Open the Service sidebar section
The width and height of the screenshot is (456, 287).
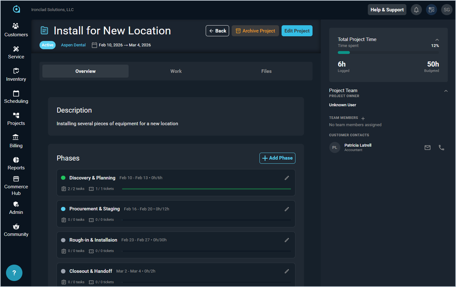coord(16,52)
